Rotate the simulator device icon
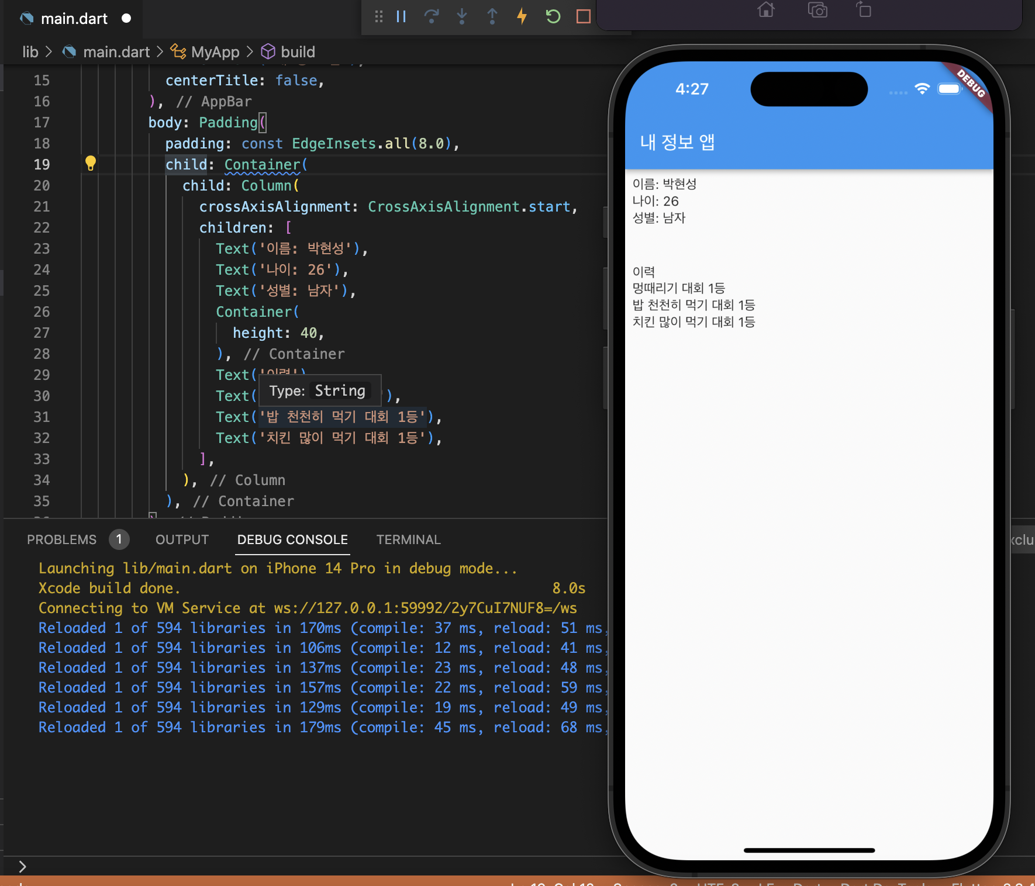The width and height of the screenshot is (1035, 886). click(864, 10)
